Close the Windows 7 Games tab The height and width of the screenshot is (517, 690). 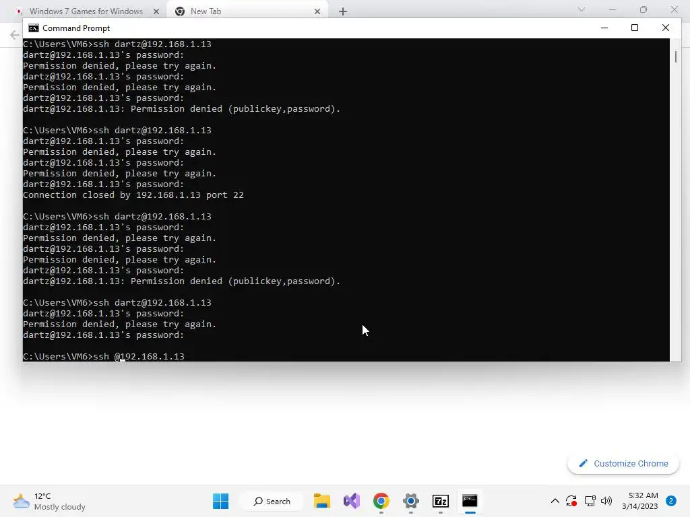tap(156, 11)
